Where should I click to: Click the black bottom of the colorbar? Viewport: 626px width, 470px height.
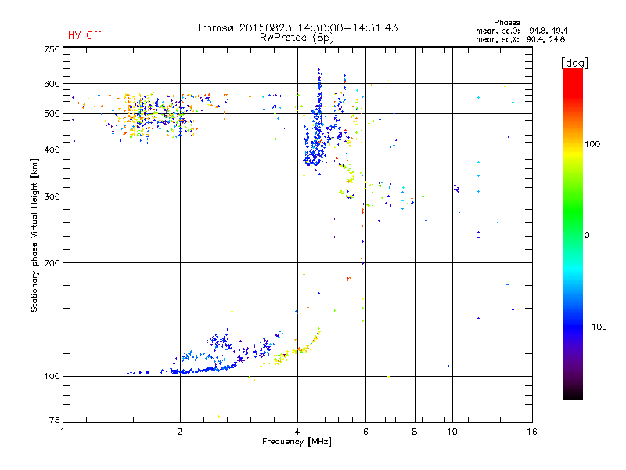(573, 394)
